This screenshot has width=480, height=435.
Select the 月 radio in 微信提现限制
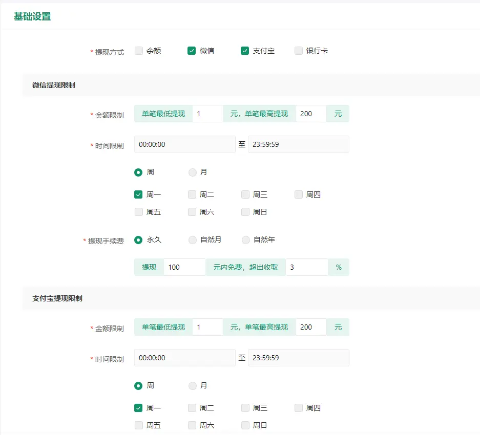point(193,172)
